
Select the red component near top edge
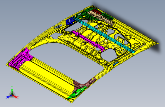pos(97,11)
